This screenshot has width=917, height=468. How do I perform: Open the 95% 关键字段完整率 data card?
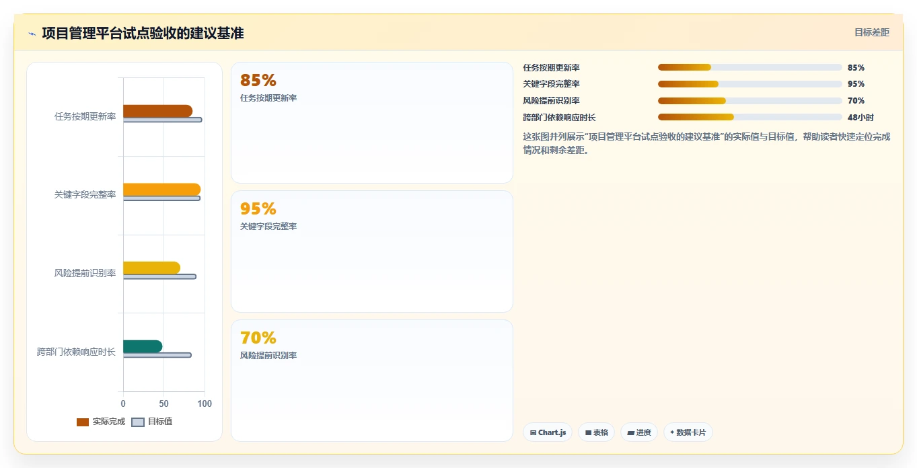[372, 251]
